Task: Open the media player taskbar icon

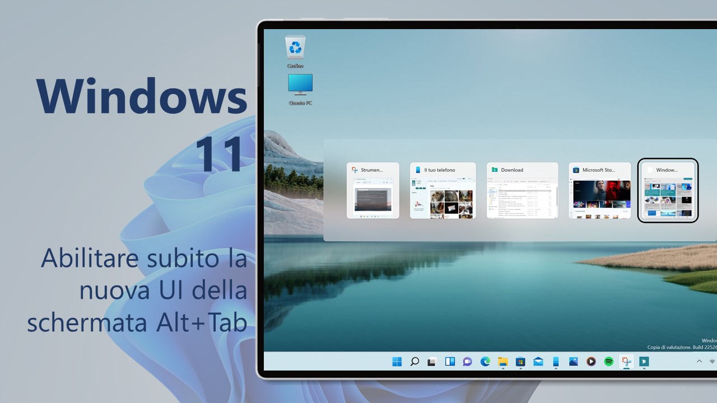Action: click(x=591, y=362)
